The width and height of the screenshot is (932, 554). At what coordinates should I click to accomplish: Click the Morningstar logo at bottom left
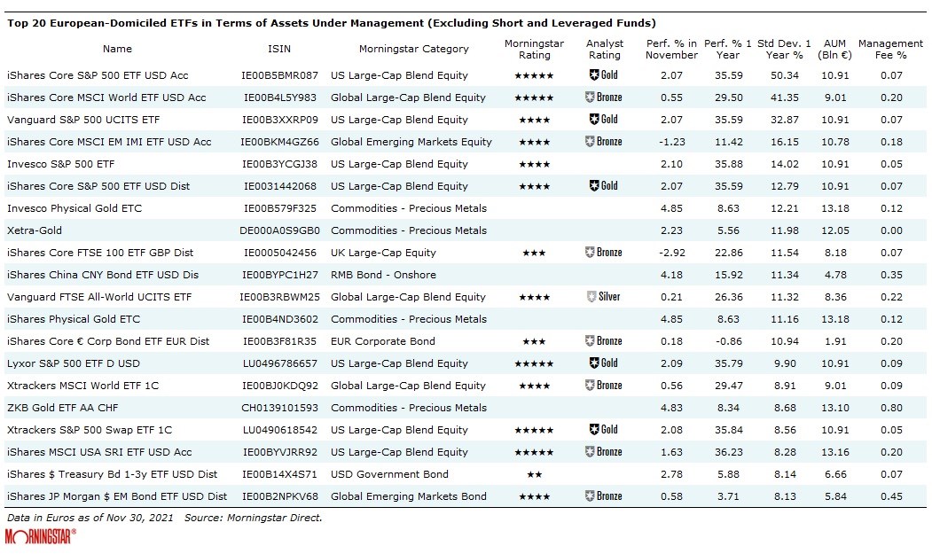(x=41, y=536)
